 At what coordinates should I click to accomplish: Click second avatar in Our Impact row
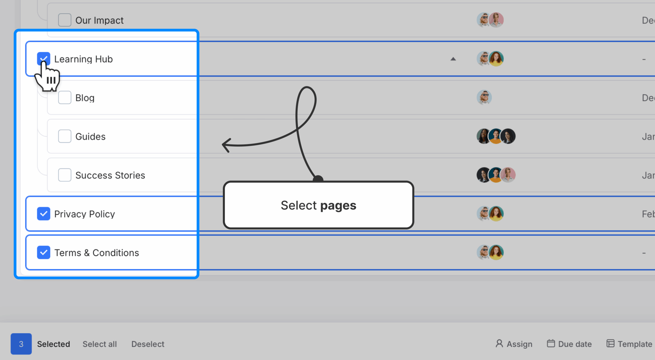click(496, 20)
